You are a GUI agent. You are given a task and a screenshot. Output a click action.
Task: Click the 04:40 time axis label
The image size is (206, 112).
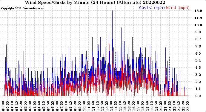point(39,106)
